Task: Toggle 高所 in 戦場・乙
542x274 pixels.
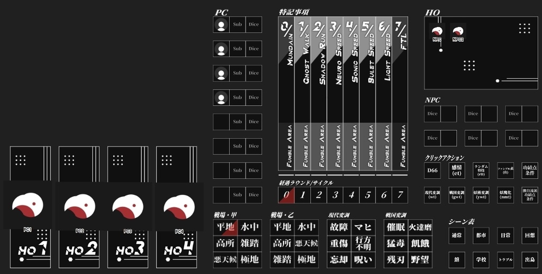Action: 283,244
